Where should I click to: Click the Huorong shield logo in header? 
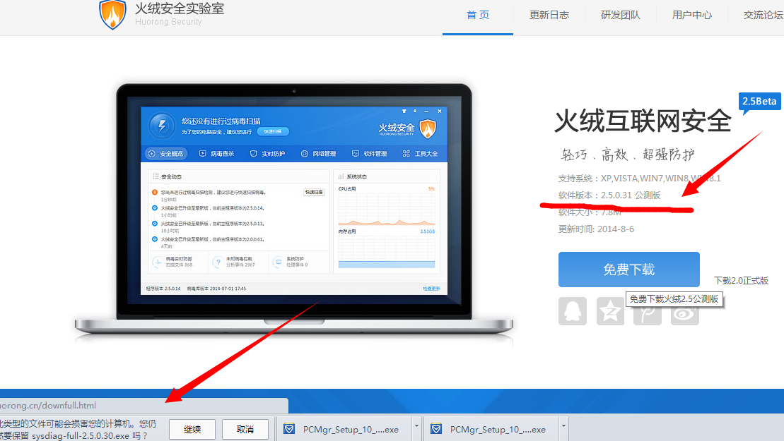112,15
